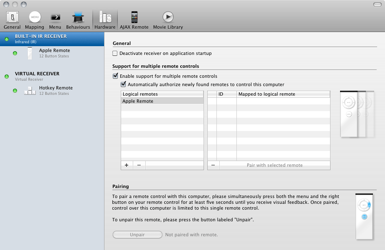Viewport: 385px width, 250px height.
Task: Open the Behaviours pane
Action: pyautogui.click(x=78, y=20)
